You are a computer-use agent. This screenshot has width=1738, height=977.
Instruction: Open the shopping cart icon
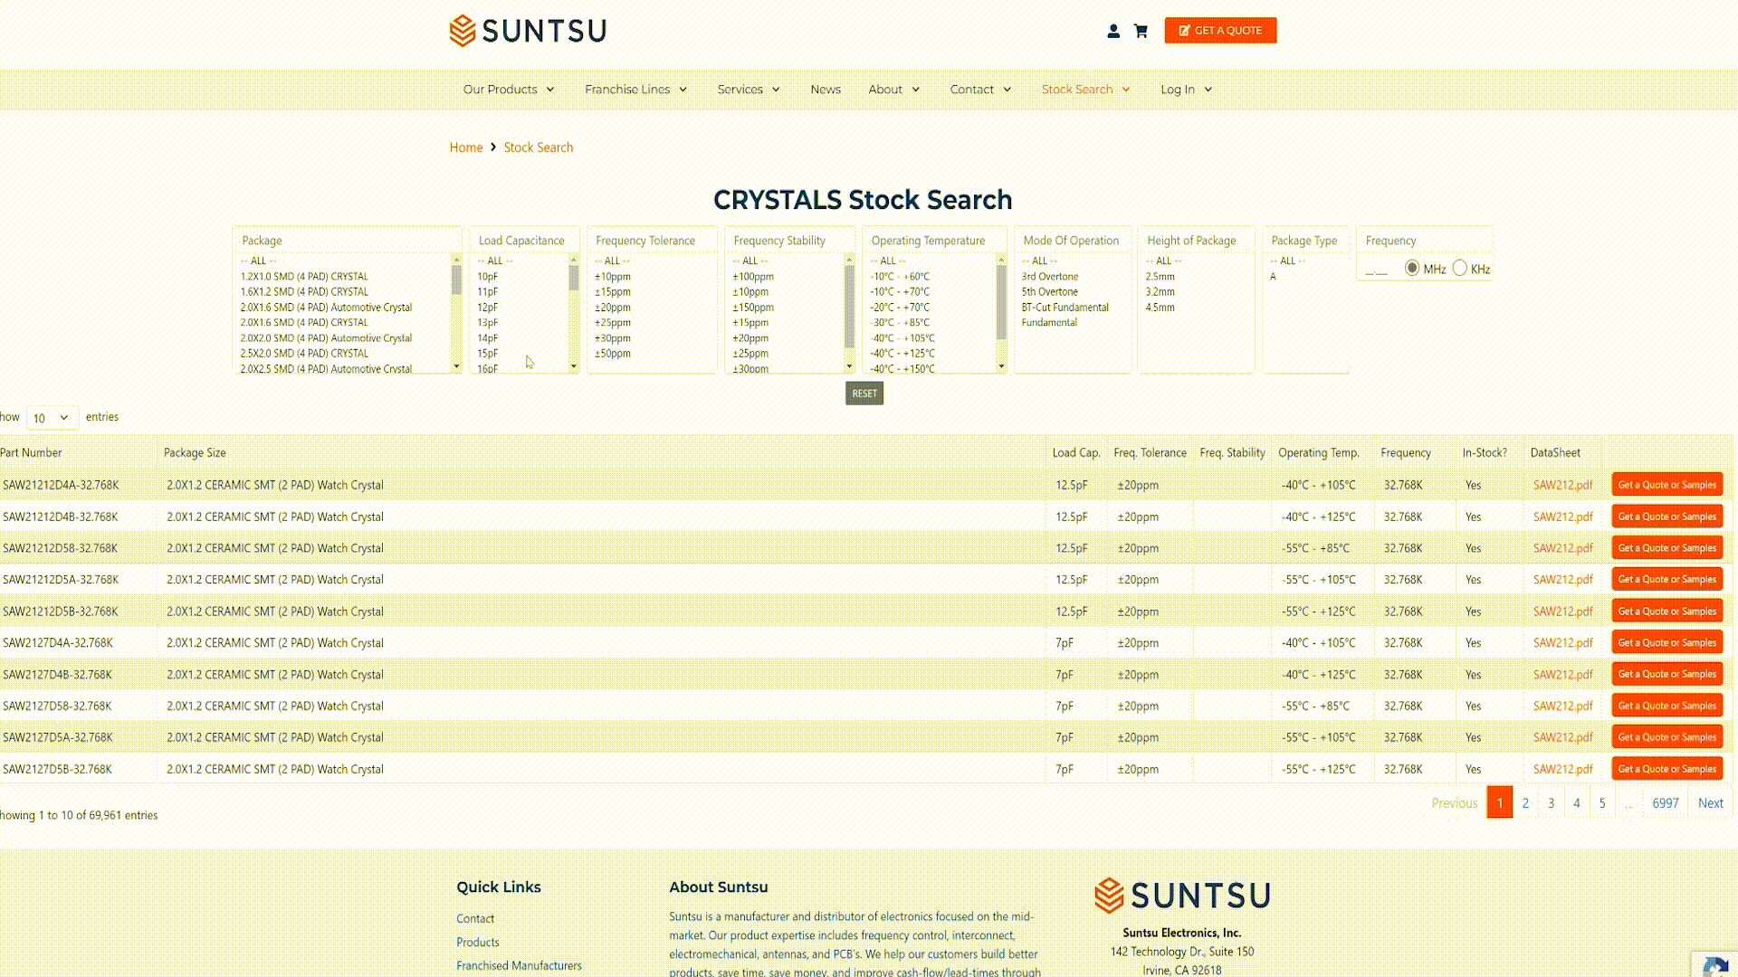coord(1141,31)
